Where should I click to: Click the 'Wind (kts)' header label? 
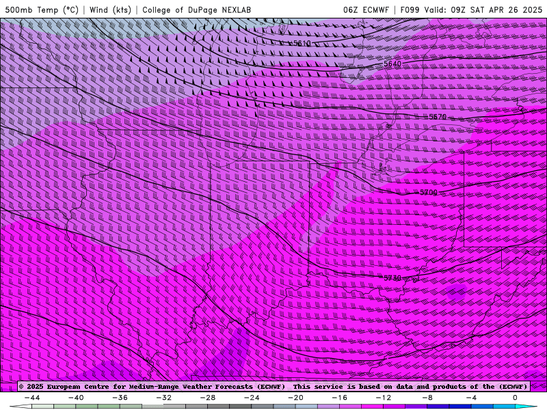[110, 10]
